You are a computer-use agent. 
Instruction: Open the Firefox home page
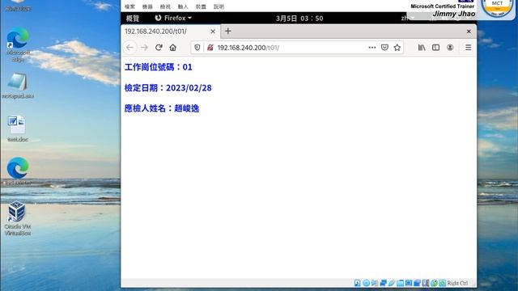click(x=172, y=48)
